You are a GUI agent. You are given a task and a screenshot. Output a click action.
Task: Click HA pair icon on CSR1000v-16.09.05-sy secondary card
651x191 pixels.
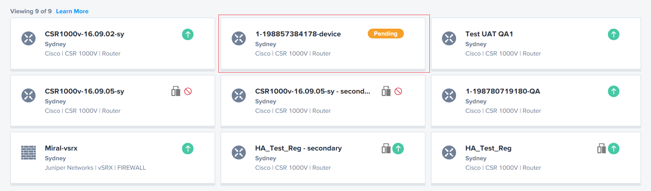coord(386,91)
